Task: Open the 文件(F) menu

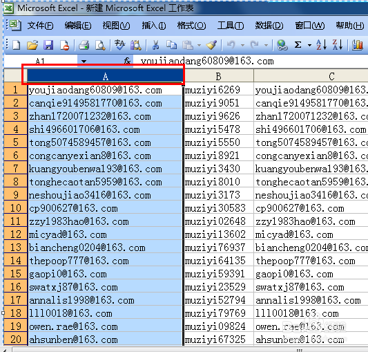Action: [40, 26]
